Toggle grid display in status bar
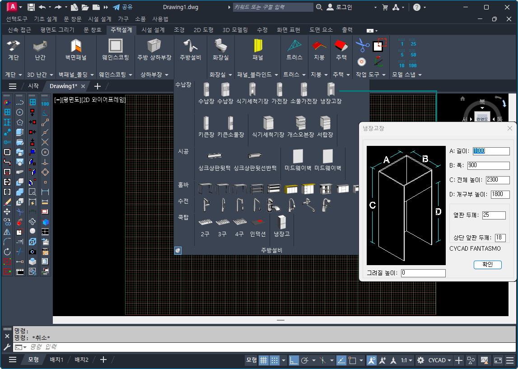 pyautogui.click(x=263, y=360)
